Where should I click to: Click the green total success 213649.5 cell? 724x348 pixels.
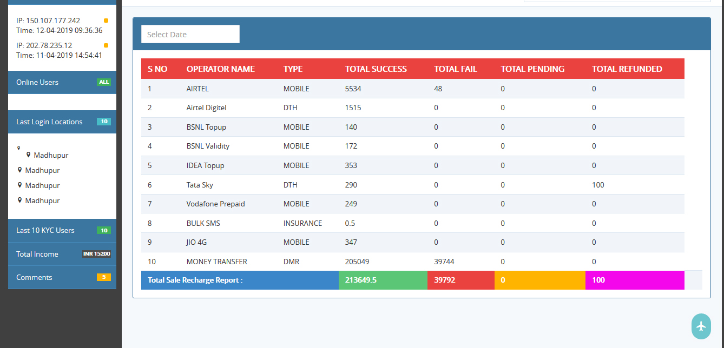(x=383, y=280)
